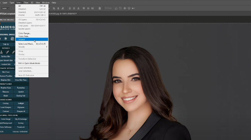This screenshot has width=251, height=140.
Task: Choose Load Selection menu entry
Action: click(32, 68)
